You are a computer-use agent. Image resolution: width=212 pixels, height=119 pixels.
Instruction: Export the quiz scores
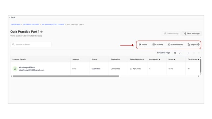click(192, 45)
